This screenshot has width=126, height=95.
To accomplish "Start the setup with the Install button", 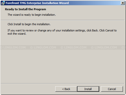I will click(88, 89).
